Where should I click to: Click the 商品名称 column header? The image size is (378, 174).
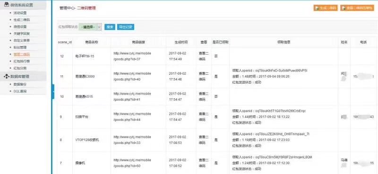92,42
